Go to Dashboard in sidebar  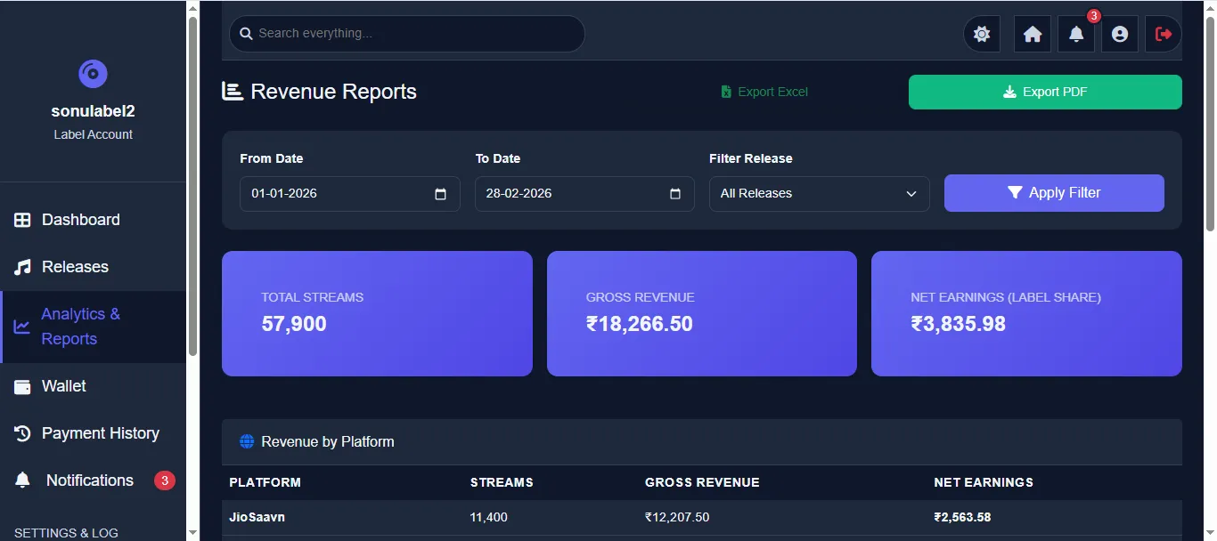pyautogui.click(x=93, y=220)
